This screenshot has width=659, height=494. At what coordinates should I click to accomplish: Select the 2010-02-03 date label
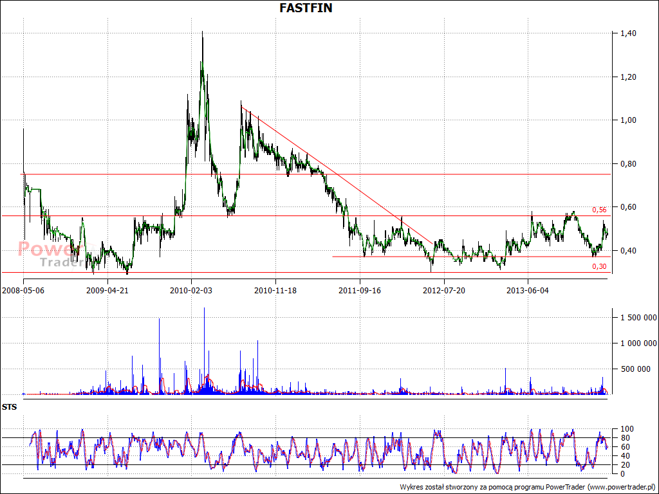pyautogui.click(x=191, y=290)
